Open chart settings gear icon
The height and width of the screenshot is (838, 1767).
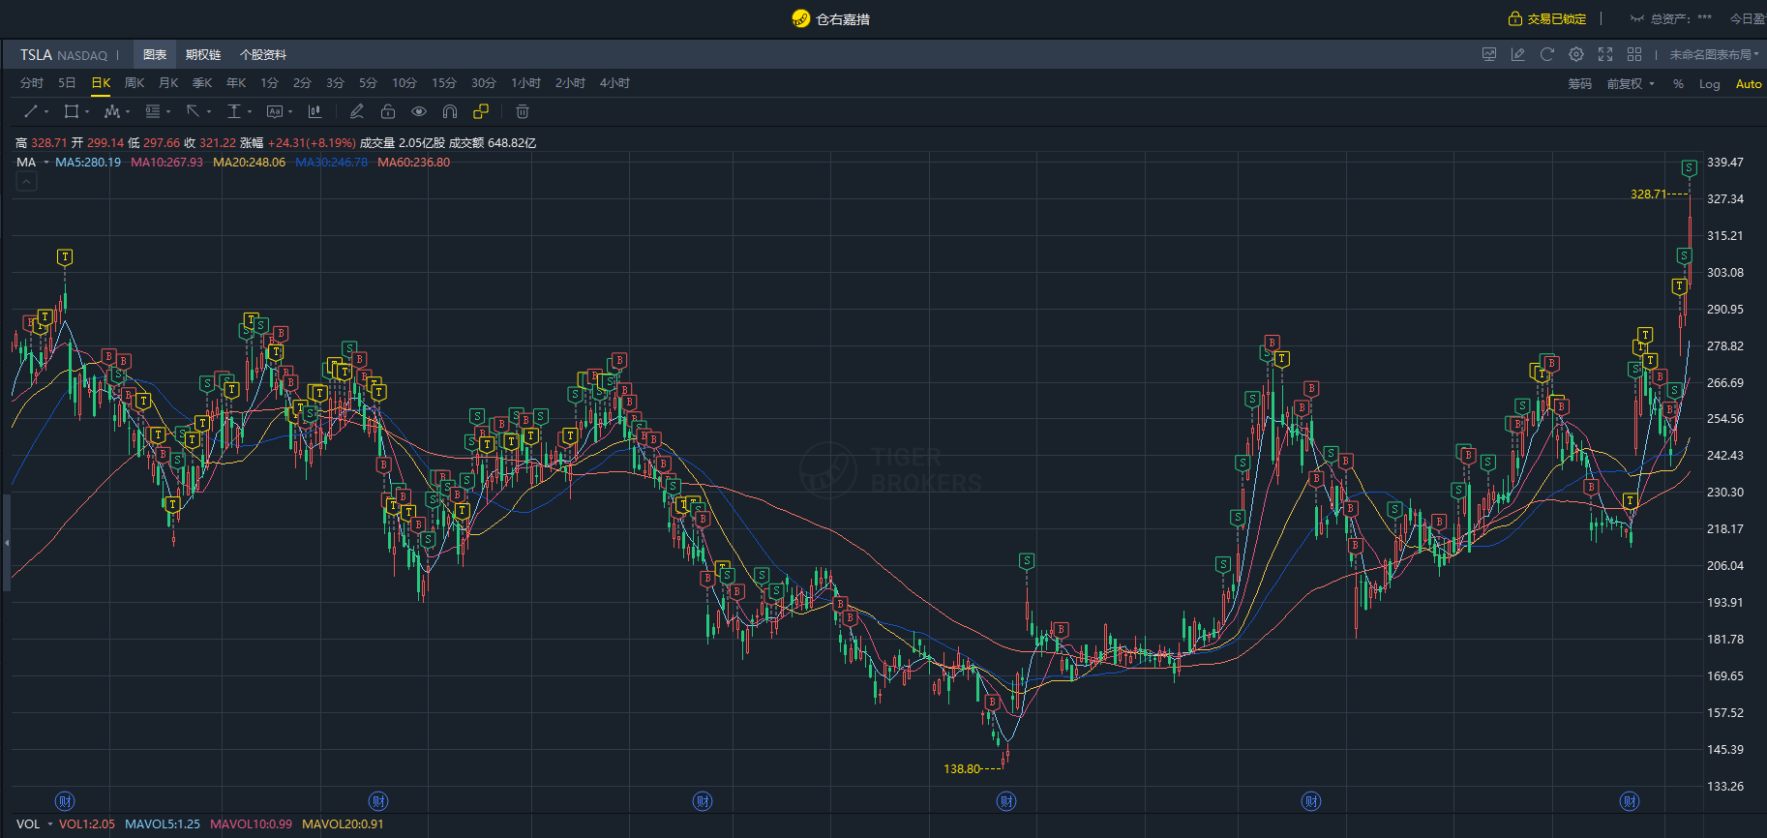1576,54
